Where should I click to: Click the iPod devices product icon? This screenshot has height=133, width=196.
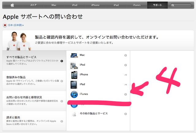tap(74, 66)
